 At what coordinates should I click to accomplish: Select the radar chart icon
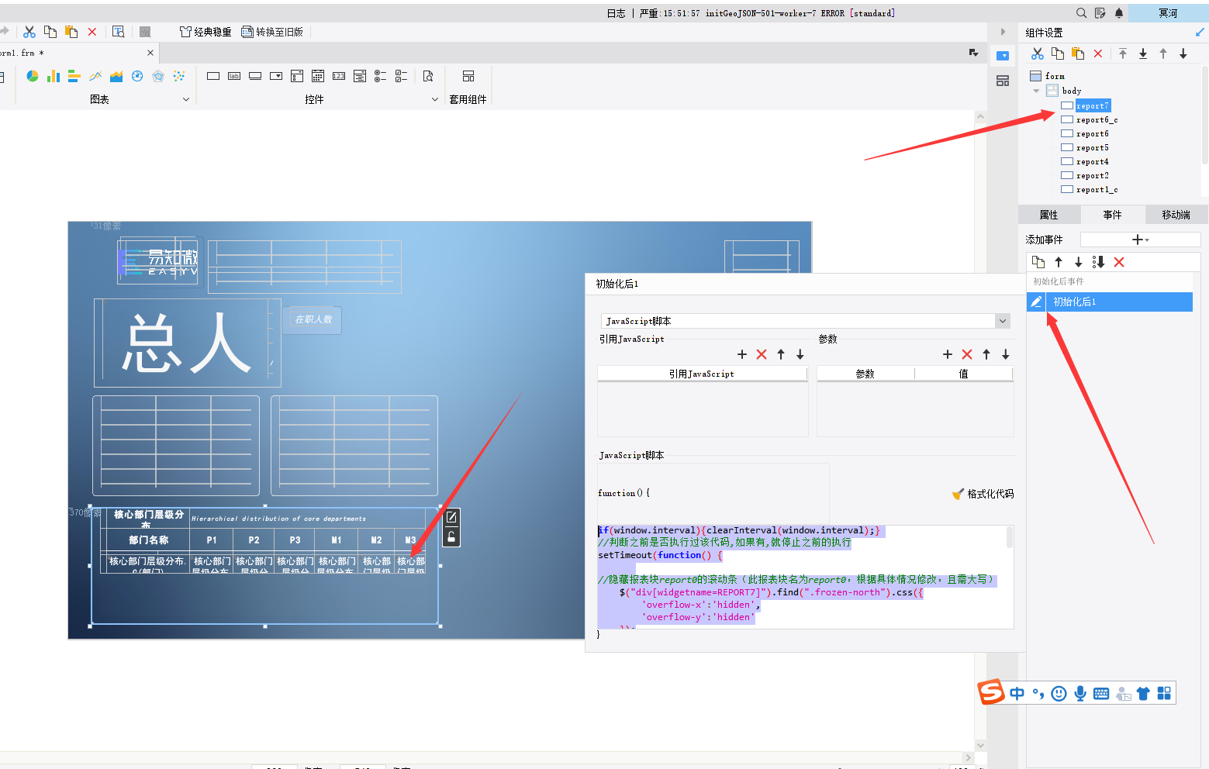[158, 76]
